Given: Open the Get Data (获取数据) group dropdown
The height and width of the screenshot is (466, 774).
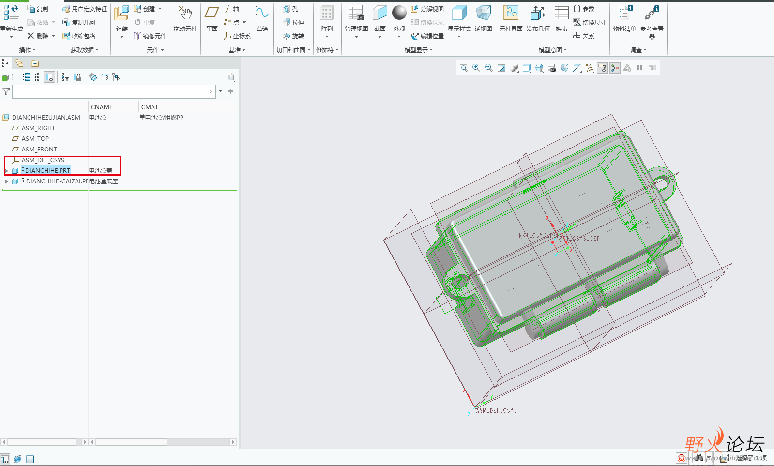Looking at the screenshot, I should point(85,50).
